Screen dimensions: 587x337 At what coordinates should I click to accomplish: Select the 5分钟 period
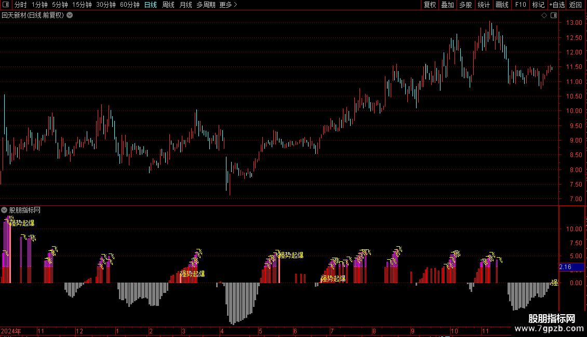tap(60, 5)
